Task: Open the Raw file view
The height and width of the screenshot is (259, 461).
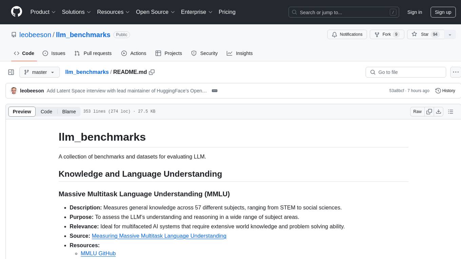Action: click(417, 112)
